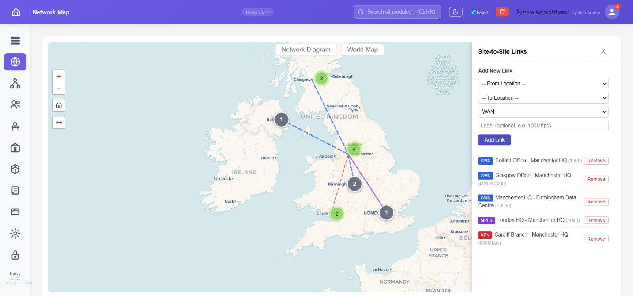Select the globe Network Map sidebar icon
The image size is (633, 296).
point(15,62)
